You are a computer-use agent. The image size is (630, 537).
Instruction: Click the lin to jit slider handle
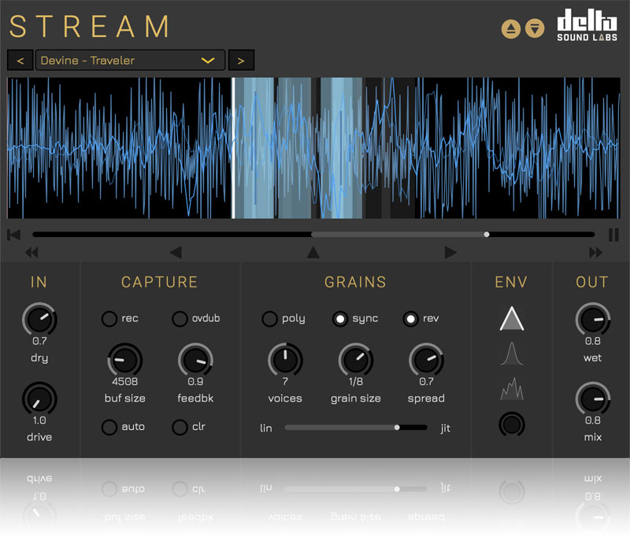(397, 428)
